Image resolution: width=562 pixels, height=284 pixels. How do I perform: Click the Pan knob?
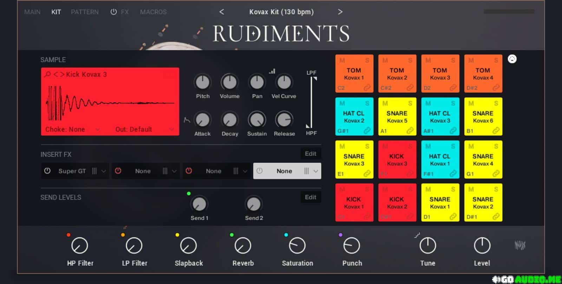pos(257,82)
